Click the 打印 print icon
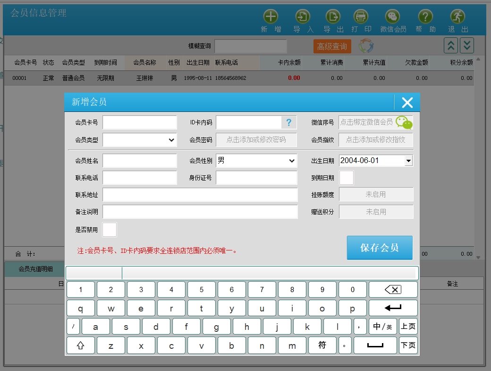491x371 pixels. (361, 17)
